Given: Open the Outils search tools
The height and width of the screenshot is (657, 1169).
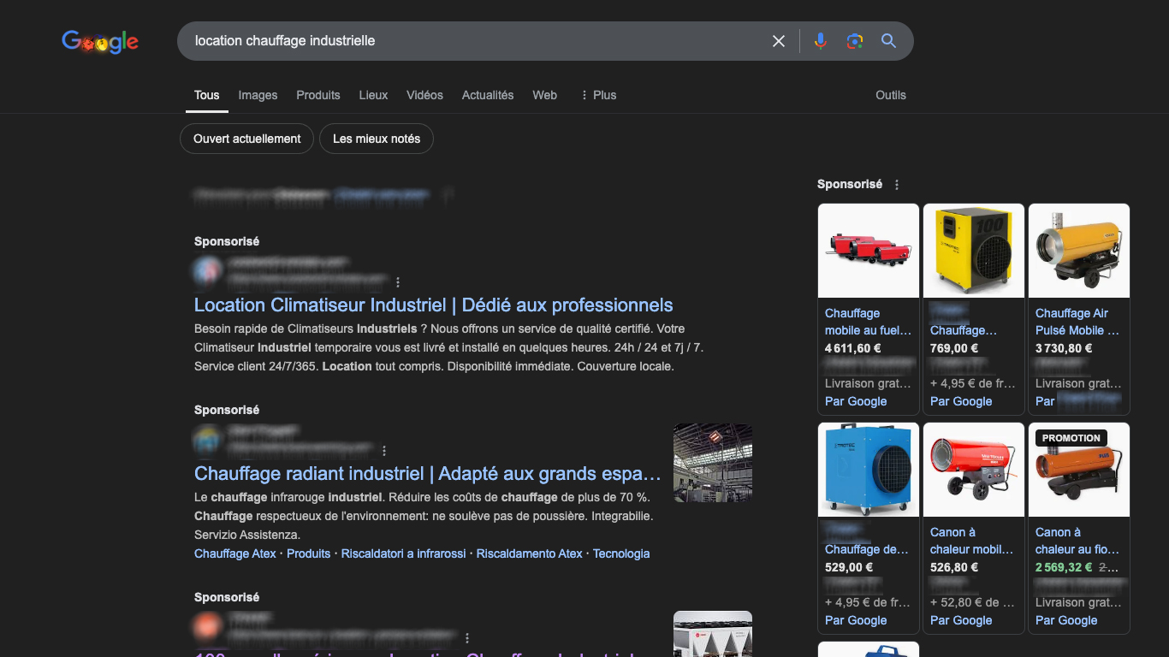Looking at the screenshot, I should pyautogui.click(x=891, y=95).
